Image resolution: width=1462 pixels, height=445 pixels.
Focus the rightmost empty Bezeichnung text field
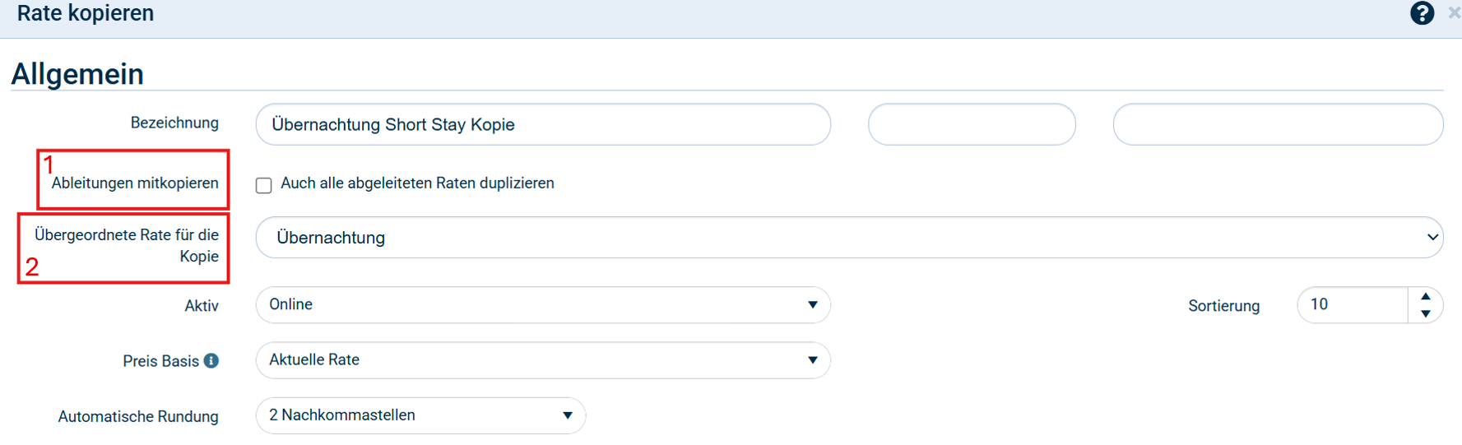click(x=1278, y=125)
